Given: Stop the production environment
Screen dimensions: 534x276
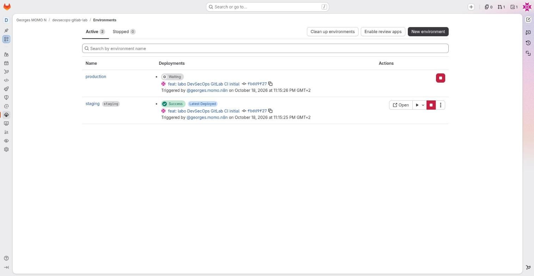Looking at the screenshot, I should click(441, 78).
